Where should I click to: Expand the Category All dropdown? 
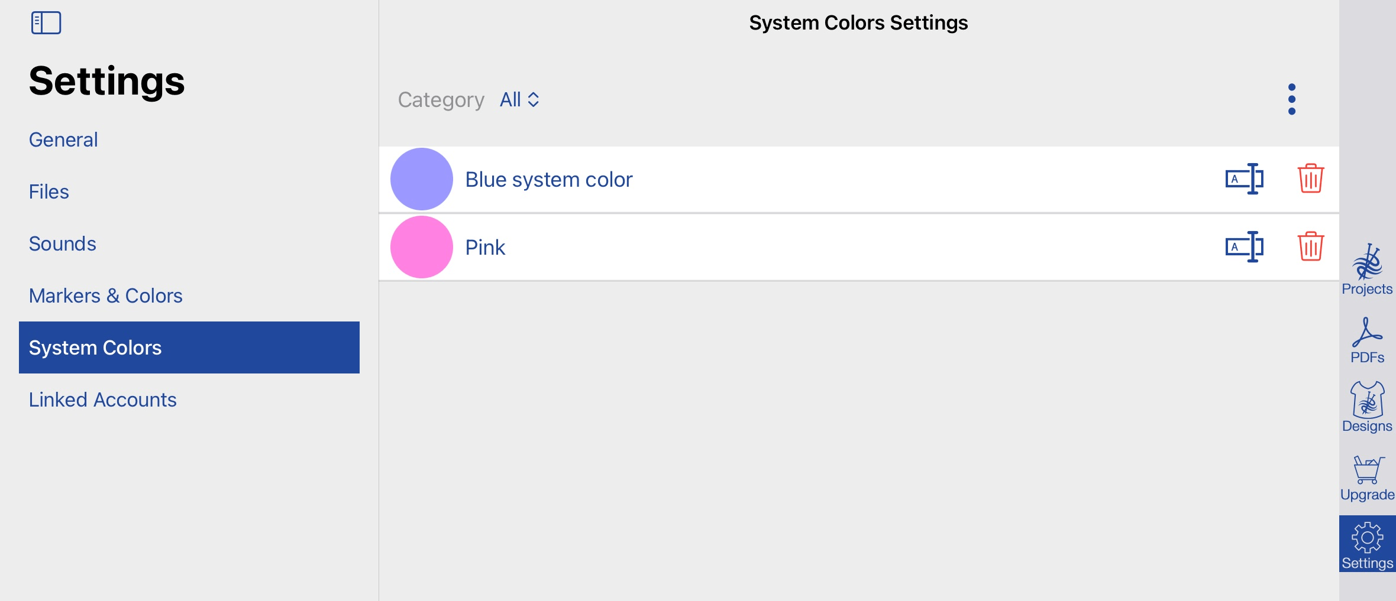pyautogui.click(x=519, y=99)
